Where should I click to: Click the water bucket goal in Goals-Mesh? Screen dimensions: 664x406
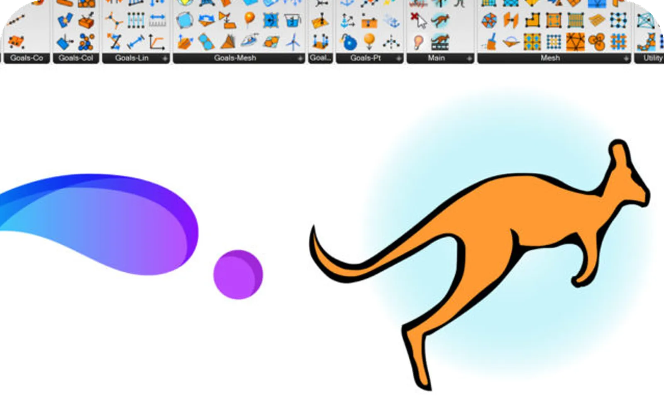[x=293, y=20]
